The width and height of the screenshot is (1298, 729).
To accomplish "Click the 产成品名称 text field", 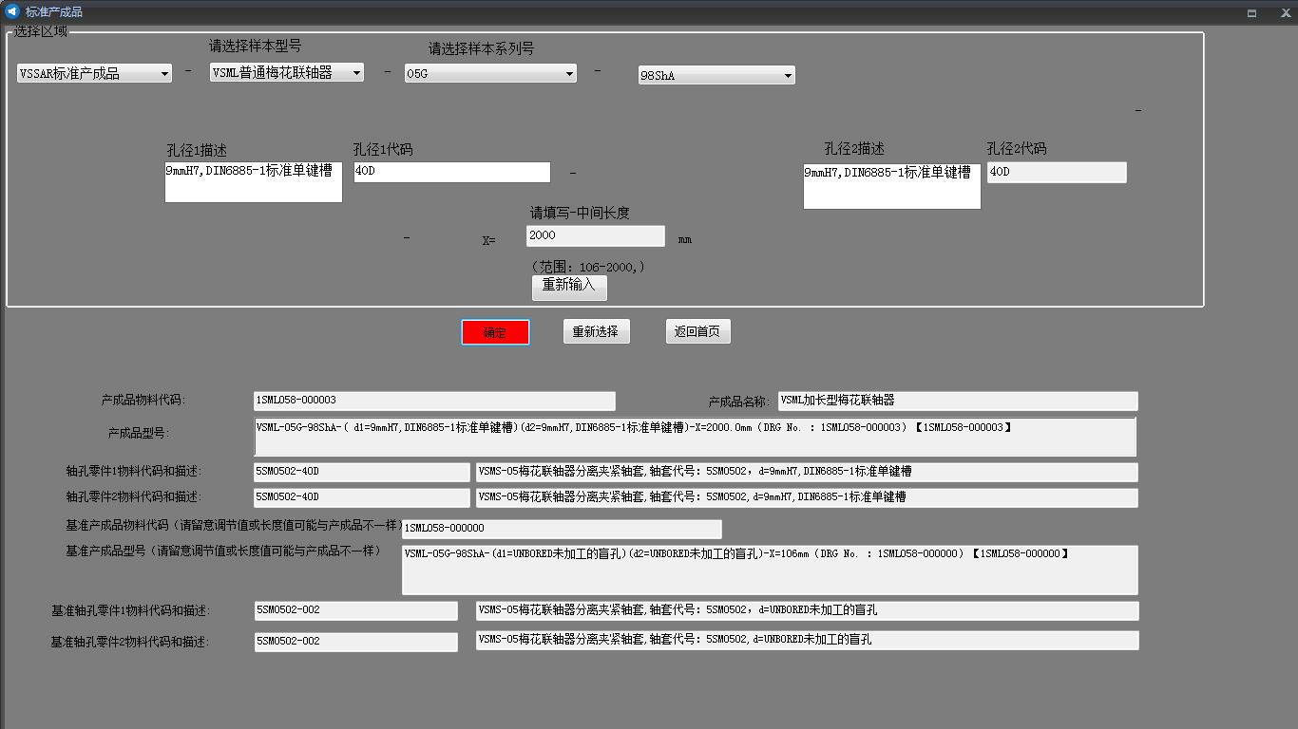I will (x=957, y=401).
